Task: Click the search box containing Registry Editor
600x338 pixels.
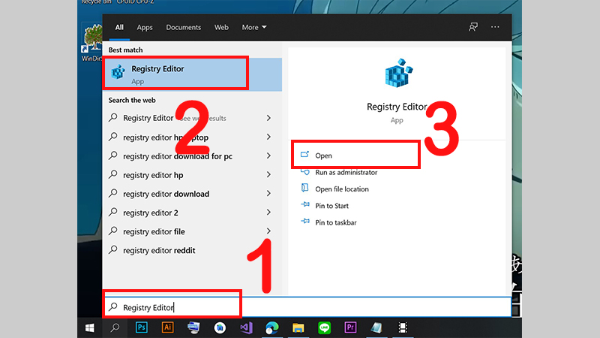Action: [x=307, y=307]
